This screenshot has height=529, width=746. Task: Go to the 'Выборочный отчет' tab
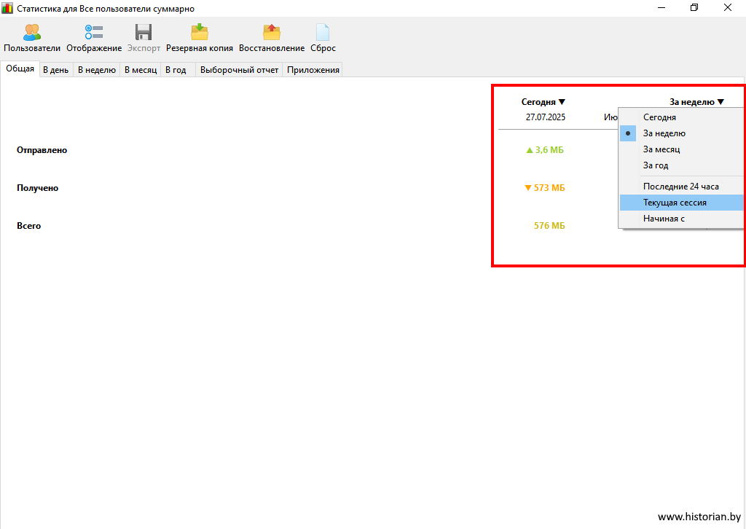tap(239, 70)
